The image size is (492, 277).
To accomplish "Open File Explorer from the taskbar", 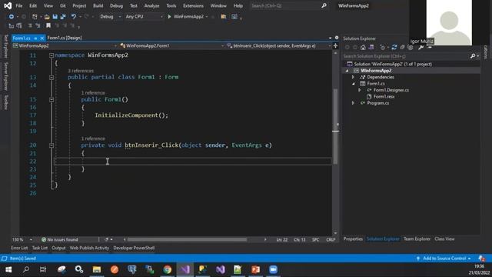I will (x=97, y=269).
